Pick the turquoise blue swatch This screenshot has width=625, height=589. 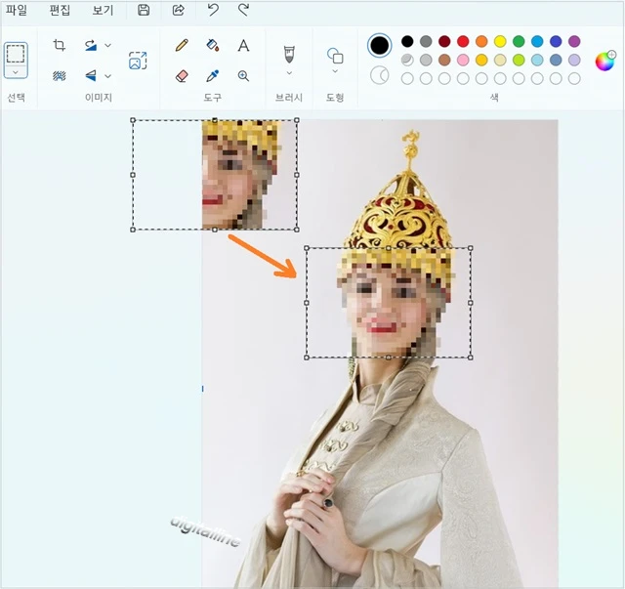(x=537, y=41)
